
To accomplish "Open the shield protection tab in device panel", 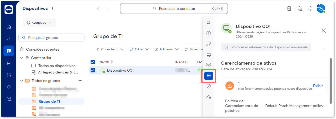I will (209, 86).
